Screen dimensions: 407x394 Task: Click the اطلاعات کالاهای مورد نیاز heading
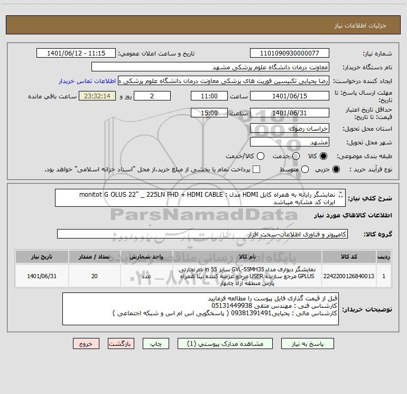[x=353, y=215]
